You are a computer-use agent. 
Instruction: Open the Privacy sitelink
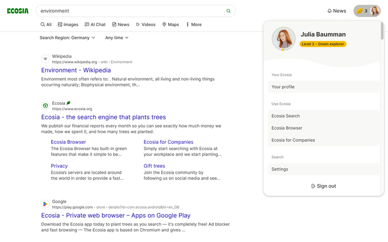[x=59, y=166]
